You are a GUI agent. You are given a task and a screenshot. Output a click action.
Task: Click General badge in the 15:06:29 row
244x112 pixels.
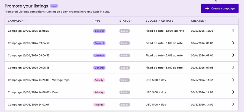[99, 31]
